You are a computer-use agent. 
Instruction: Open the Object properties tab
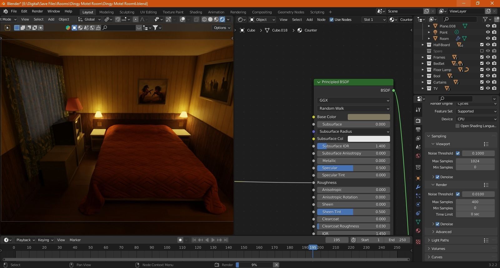tap(418, 178)
